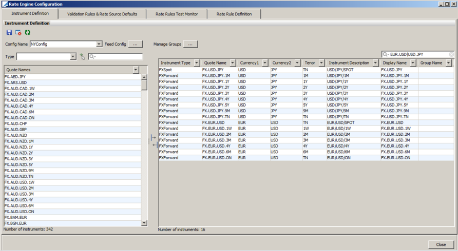Open the Type dropdown

tap(73, 56)
